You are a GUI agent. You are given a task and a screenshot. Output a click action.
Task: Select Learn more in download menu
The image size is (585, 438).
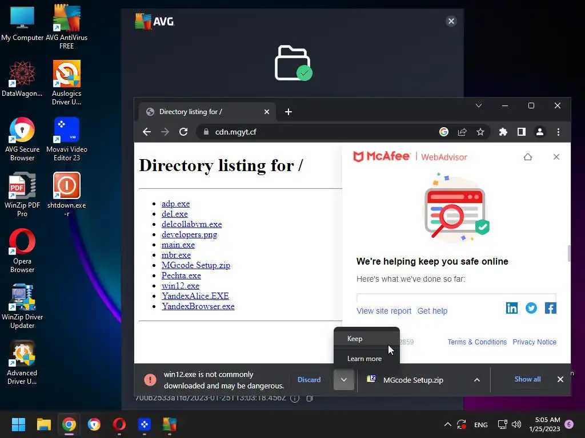tap(366, 359)
